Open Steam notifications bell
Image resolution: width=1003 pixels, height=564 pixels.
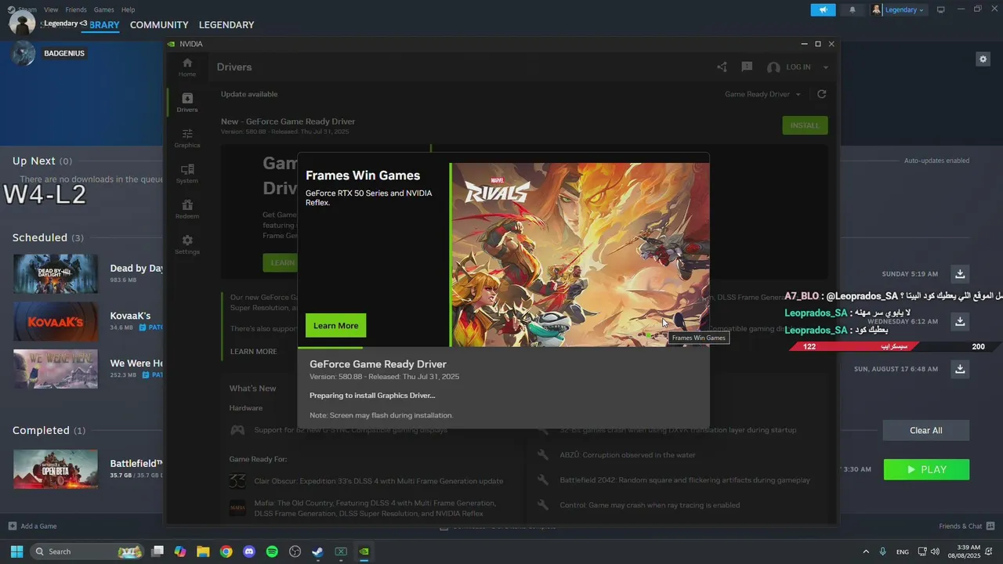point(853,9)
